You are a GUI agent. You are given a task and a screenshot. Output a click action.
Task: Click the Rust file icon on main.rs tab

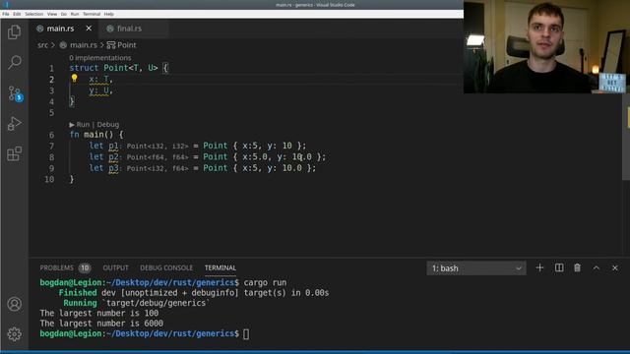pyautogui.click(x=39, y=29)
